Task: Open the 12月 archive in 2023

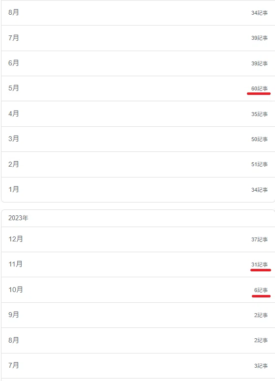Action: pos(138,239)
